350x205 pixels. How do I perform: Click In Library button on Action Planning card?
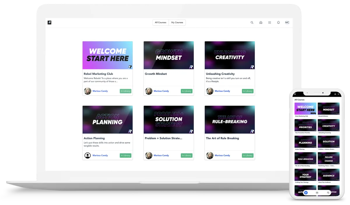125,155
